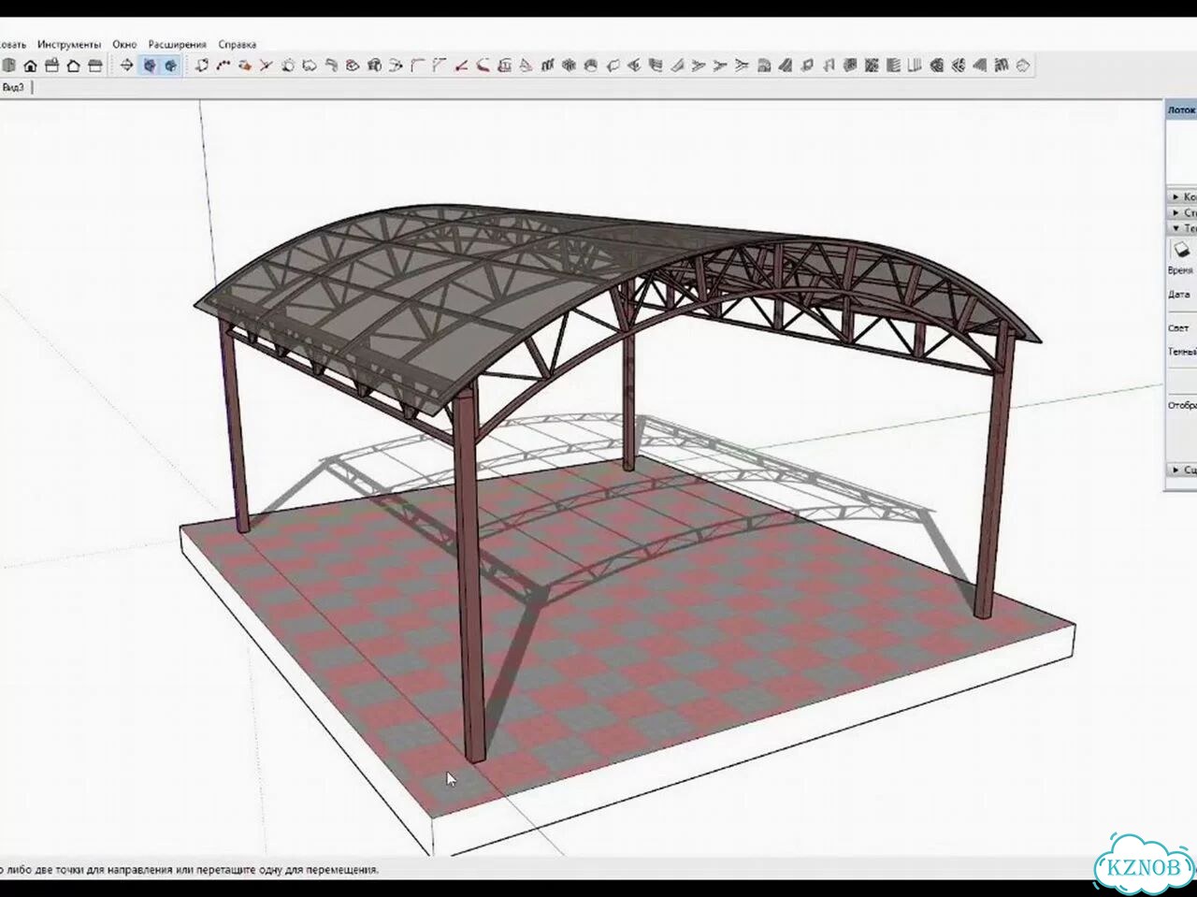Screen dimensions: 1197x897
Task: Toggle Display Section Planes cube icon
Action: (x=149, y=65)
